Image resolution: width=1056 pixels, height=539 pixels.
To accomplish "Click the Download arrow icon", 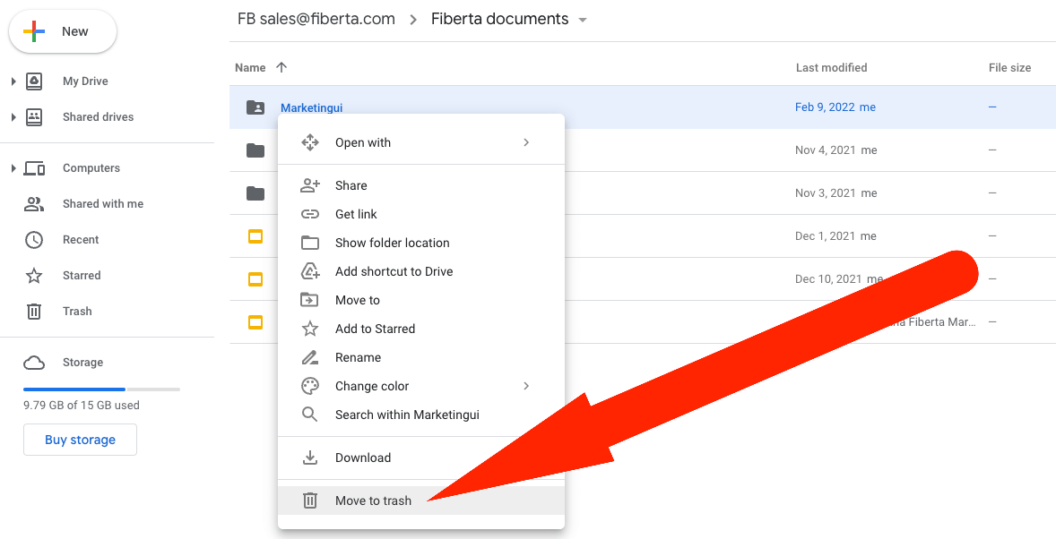I will (310, 458).
